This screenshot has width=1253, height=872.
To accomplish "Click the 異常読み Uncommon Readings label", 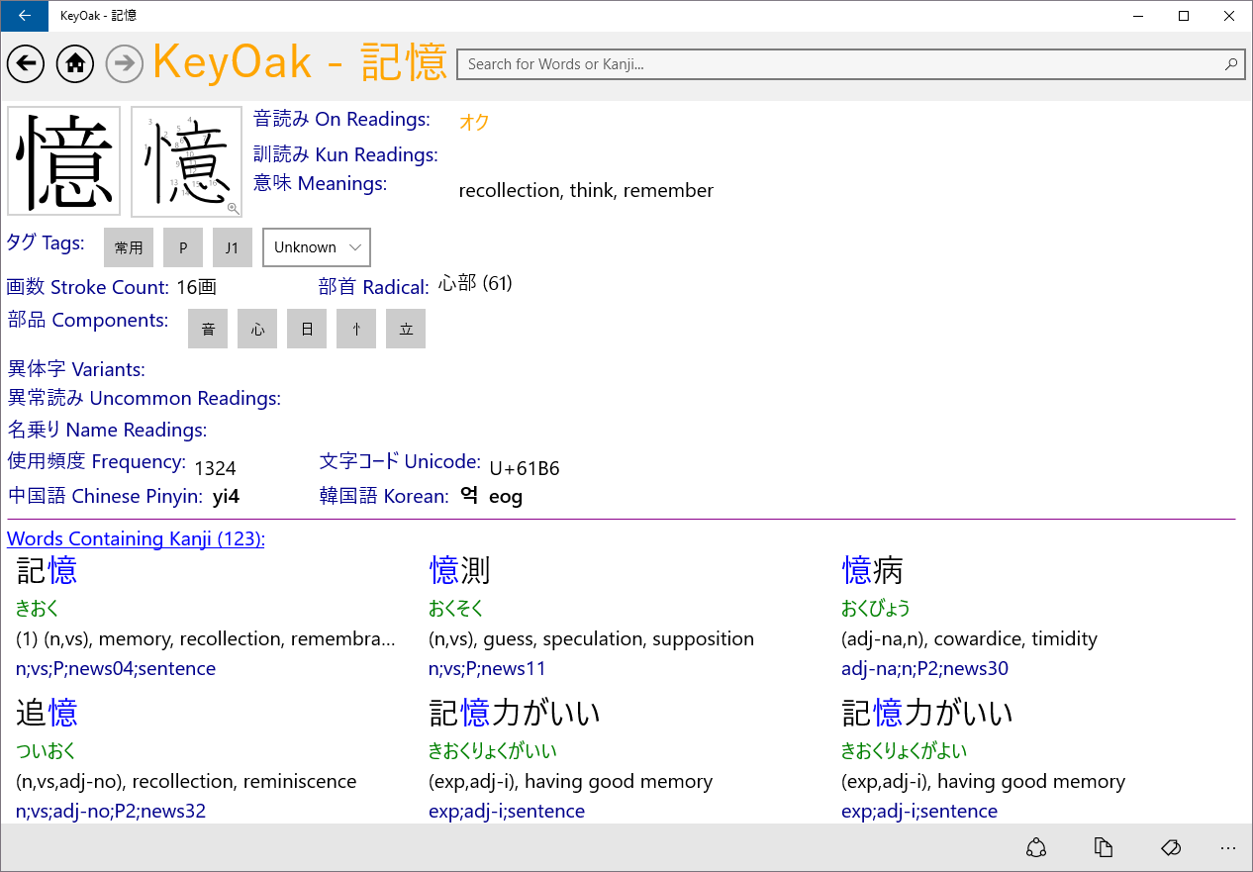I will (x=144, y=398).
